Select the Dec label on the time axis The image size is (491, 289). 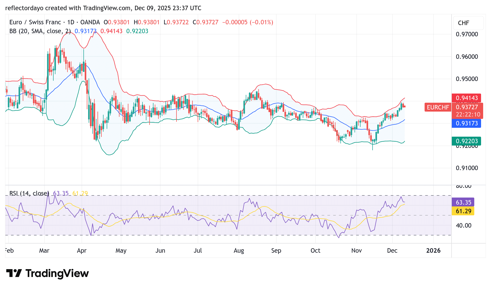point(392,250)
